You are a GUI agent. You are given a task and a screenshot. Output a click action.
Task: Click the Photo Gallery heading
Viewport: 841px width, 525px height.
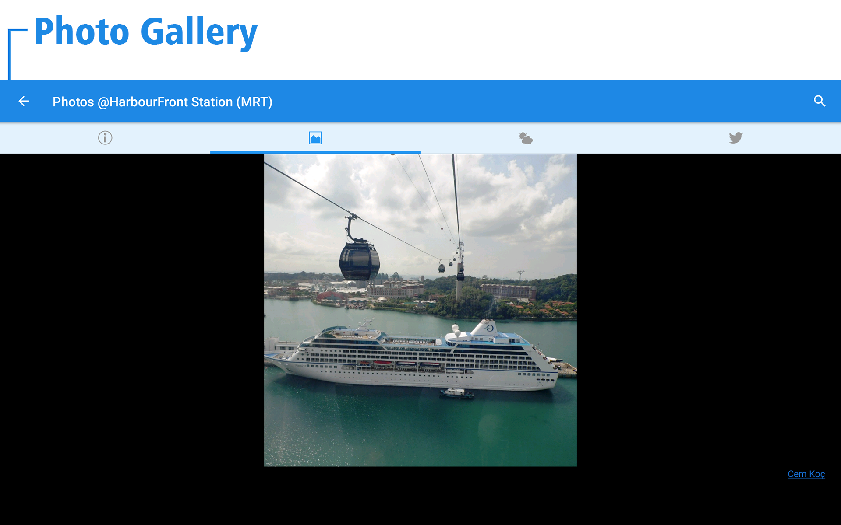pyautogui.click(x=146, y=31)
